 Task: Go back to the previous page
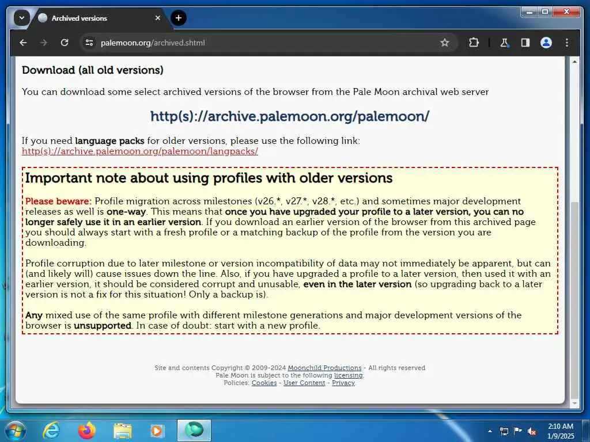23,43
